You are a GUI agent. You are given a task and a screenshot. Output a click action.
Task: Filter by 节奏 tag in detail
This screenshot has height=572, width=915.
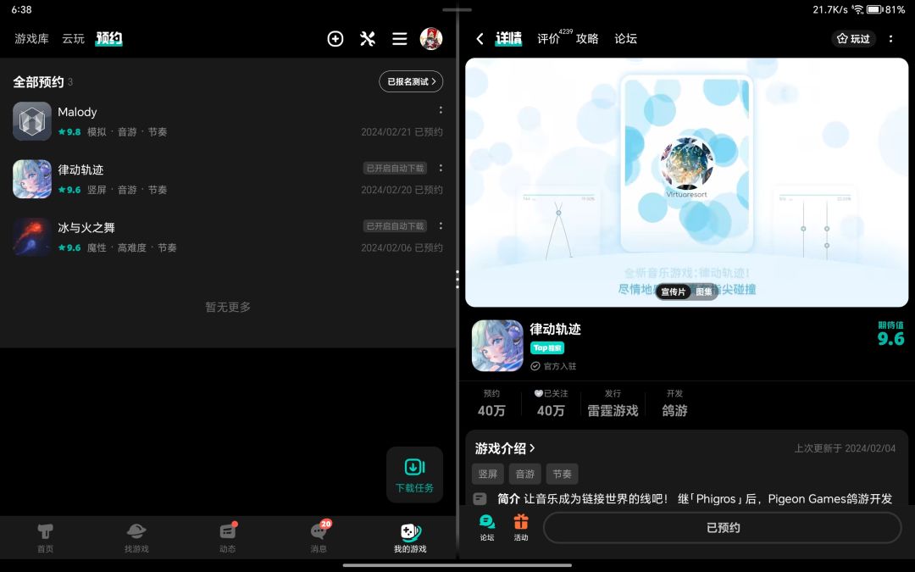click(563, 474)
